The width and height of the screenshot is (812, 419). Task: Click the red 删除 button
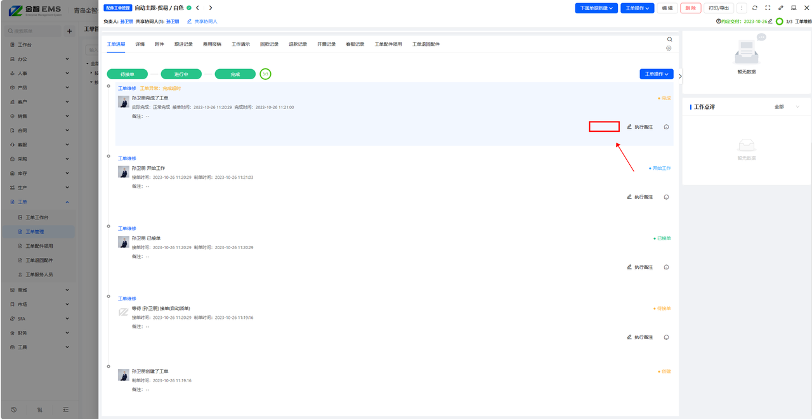pyautogui.click(x=691, y=8)
